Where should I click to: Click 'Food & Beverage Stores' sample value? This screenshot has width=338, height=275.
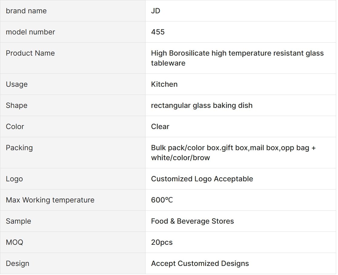(x=192, y=221)
